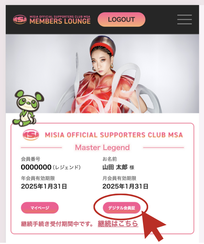The height and width of the screenshot is (244, 204).
Task: Click the (レジェンド) rank text
Action: coord(67,167)
